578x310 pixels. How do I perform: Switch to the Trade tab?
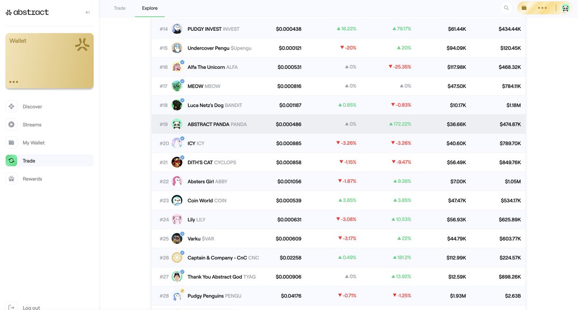(119, 8)
